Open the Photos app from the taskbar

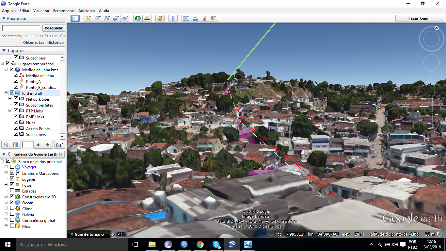pyautogui.click(x=248, y=244)
